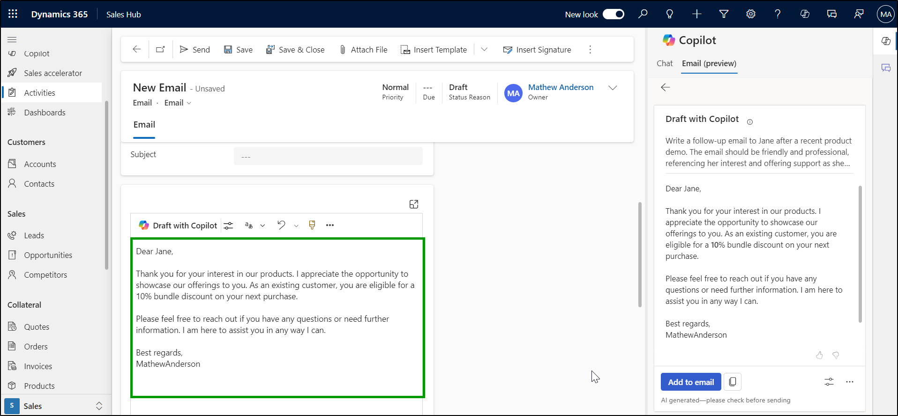
Task: Toggle the New look switch
Action: 613,14
